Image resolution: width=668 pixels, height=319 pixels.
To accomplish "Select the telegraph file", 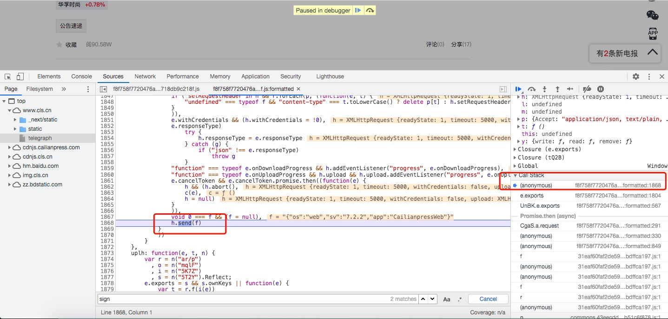I will tap(40, 138).
